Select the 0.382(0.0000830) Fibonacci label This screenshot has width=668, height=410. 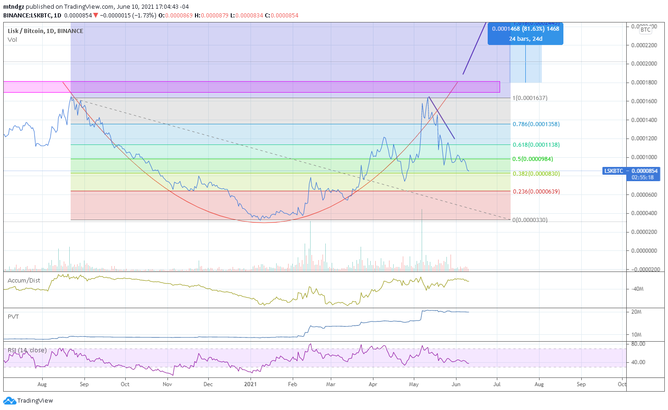[536, 173]
